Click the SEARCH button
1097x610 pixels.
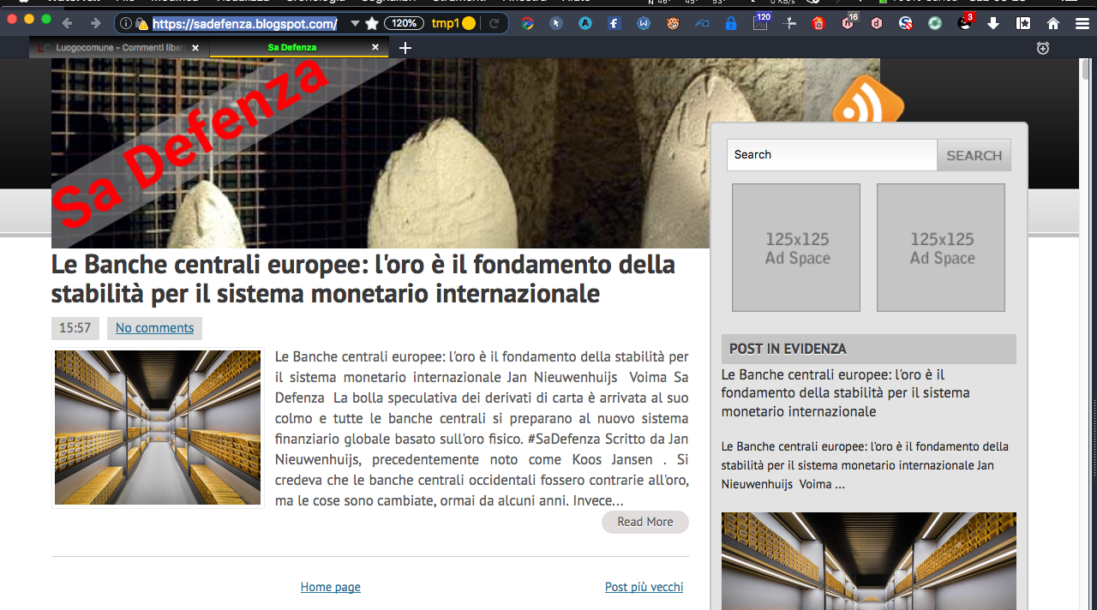(x=974, y=155)
